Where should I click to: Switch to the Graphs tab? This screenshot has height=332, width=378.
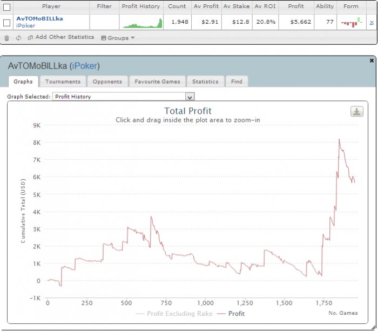click(23, 82)
